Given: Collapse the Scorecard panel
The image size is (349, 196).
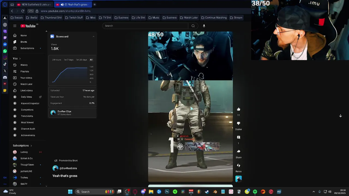Looking at the screenshot, I should [94, 36].
